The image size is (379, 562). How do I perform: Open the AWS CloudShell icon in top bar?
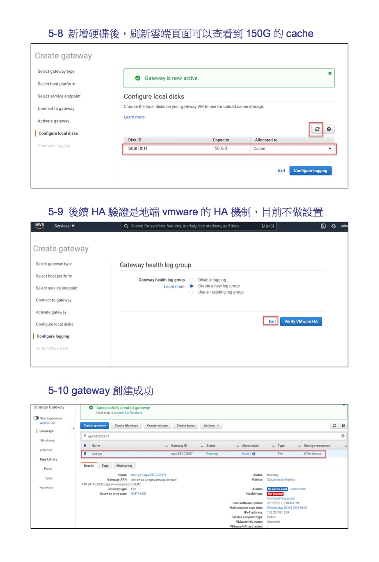[323, 226]
